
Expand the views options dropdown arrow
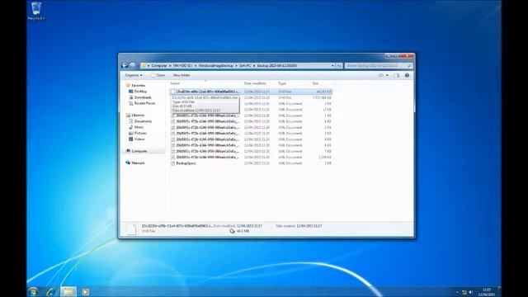click(x=387, y=75)
